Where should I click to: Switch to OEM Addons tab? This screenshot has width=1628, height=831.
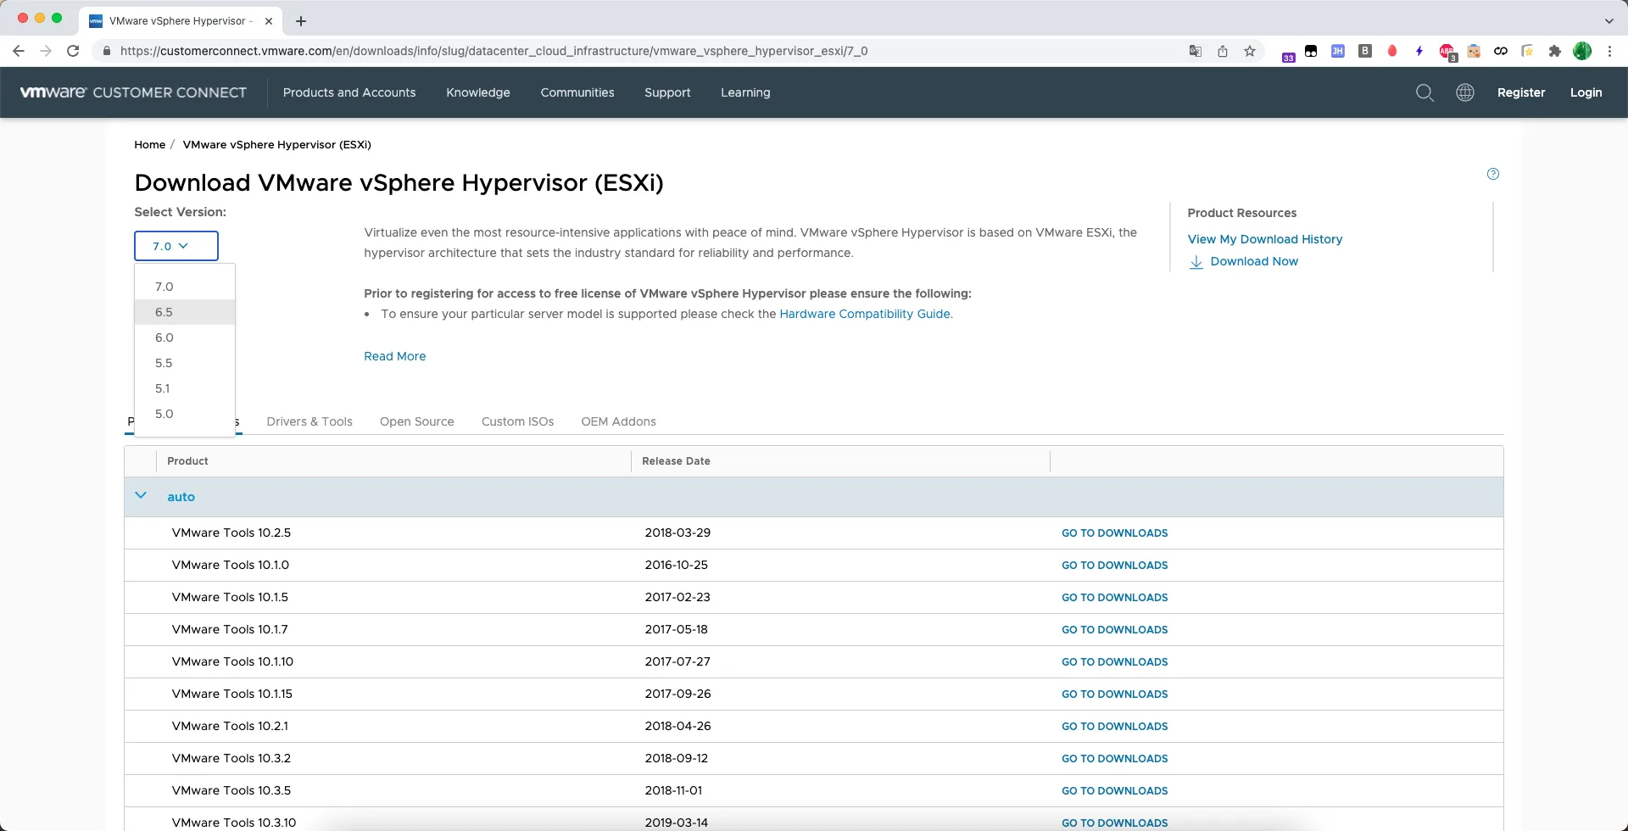click(x=618, y=421)
